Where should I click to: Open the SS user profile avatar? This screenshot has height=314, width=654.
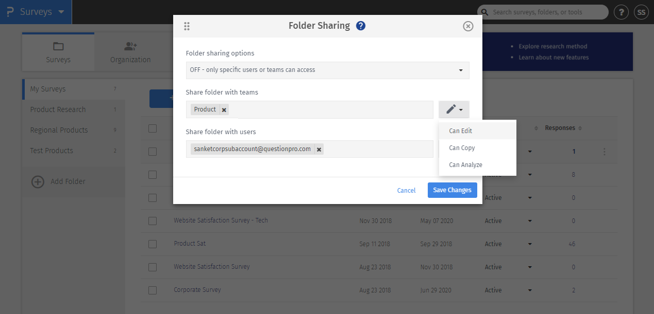click(641, 12)
